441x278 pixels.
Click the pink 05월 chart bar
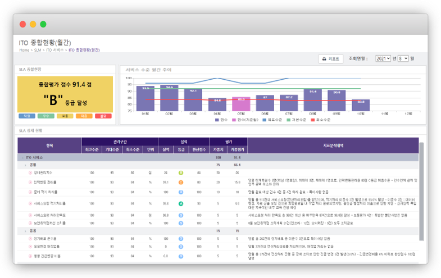tap(240, 104)
